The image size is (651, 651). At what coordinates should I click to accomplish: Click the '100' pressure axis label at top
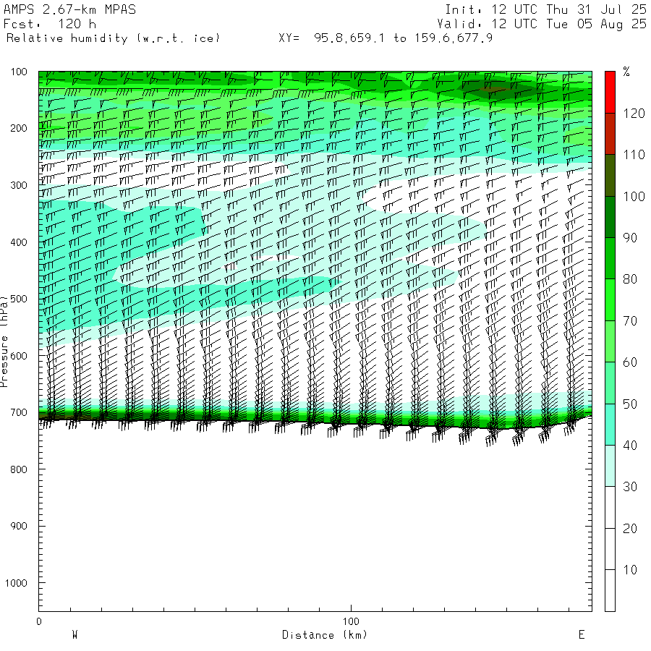tap(19, 72)
